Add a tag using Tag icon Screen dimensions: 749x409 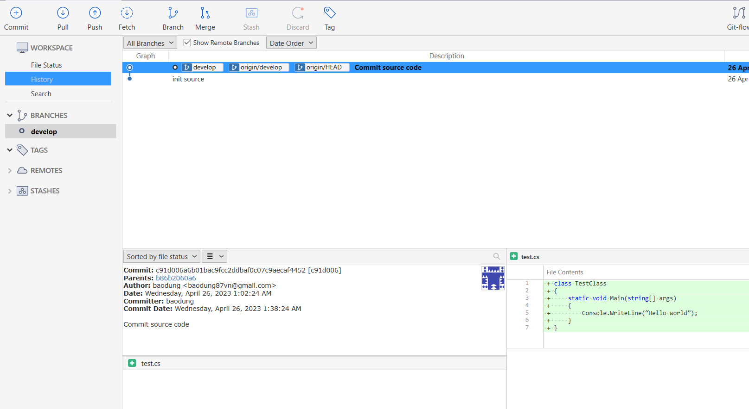coord(329,13)
